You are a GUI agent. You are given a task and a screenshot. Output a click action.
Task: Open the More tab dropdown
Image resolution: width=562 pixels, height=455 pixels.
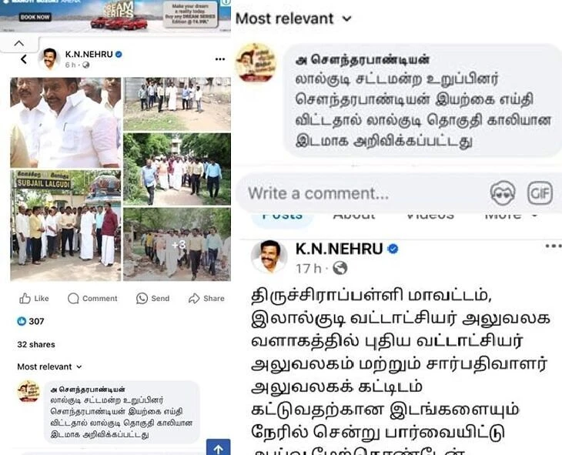510,215
